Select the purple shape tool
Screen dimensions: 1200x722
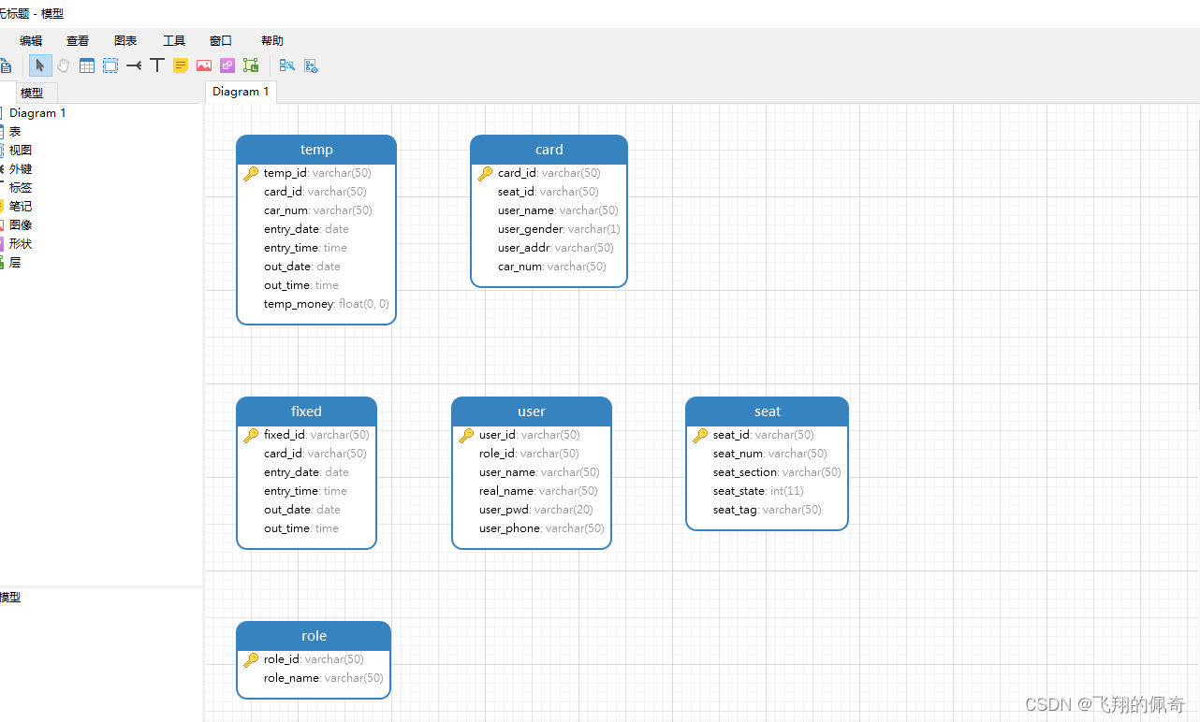pos(227,65)
